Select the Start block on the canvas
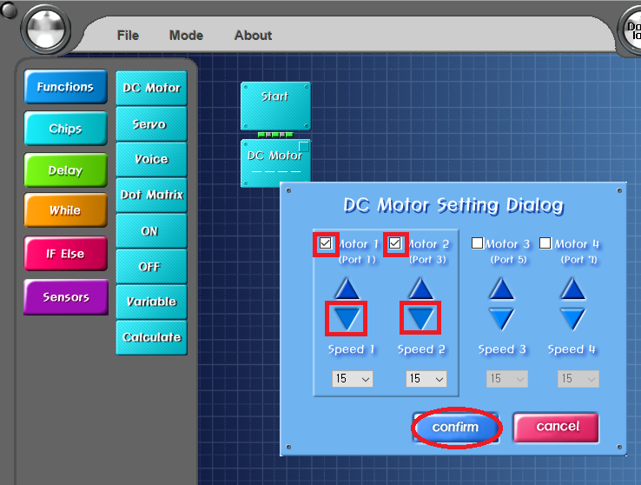This screenshot has width=641, height=485. 275,106
